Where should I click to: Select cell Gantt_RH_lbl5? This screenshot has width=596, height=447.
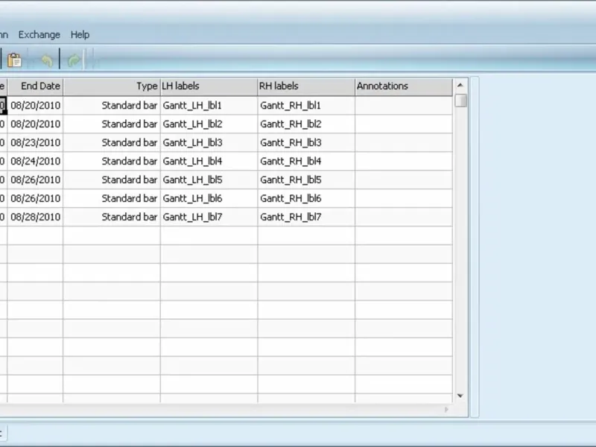click(x=306, y=180)
